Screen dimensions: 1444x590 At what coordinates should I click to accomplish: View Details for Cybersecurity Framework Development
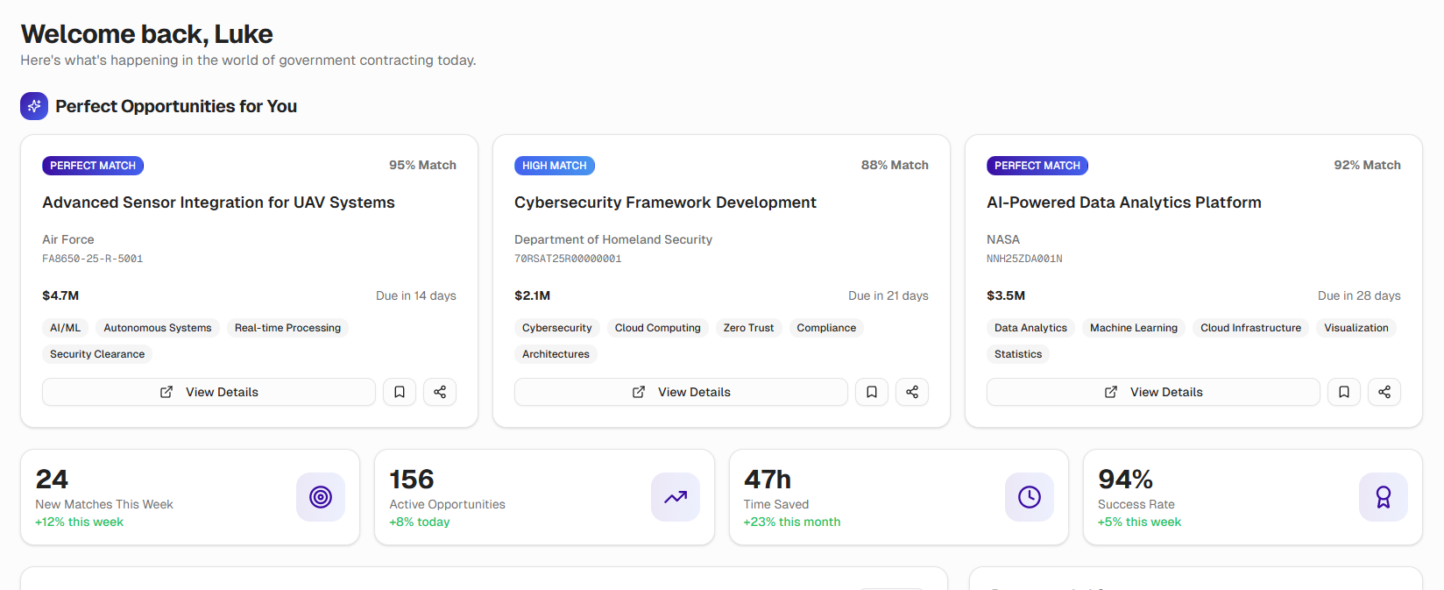pyautogui.click(x=681, y=392)
